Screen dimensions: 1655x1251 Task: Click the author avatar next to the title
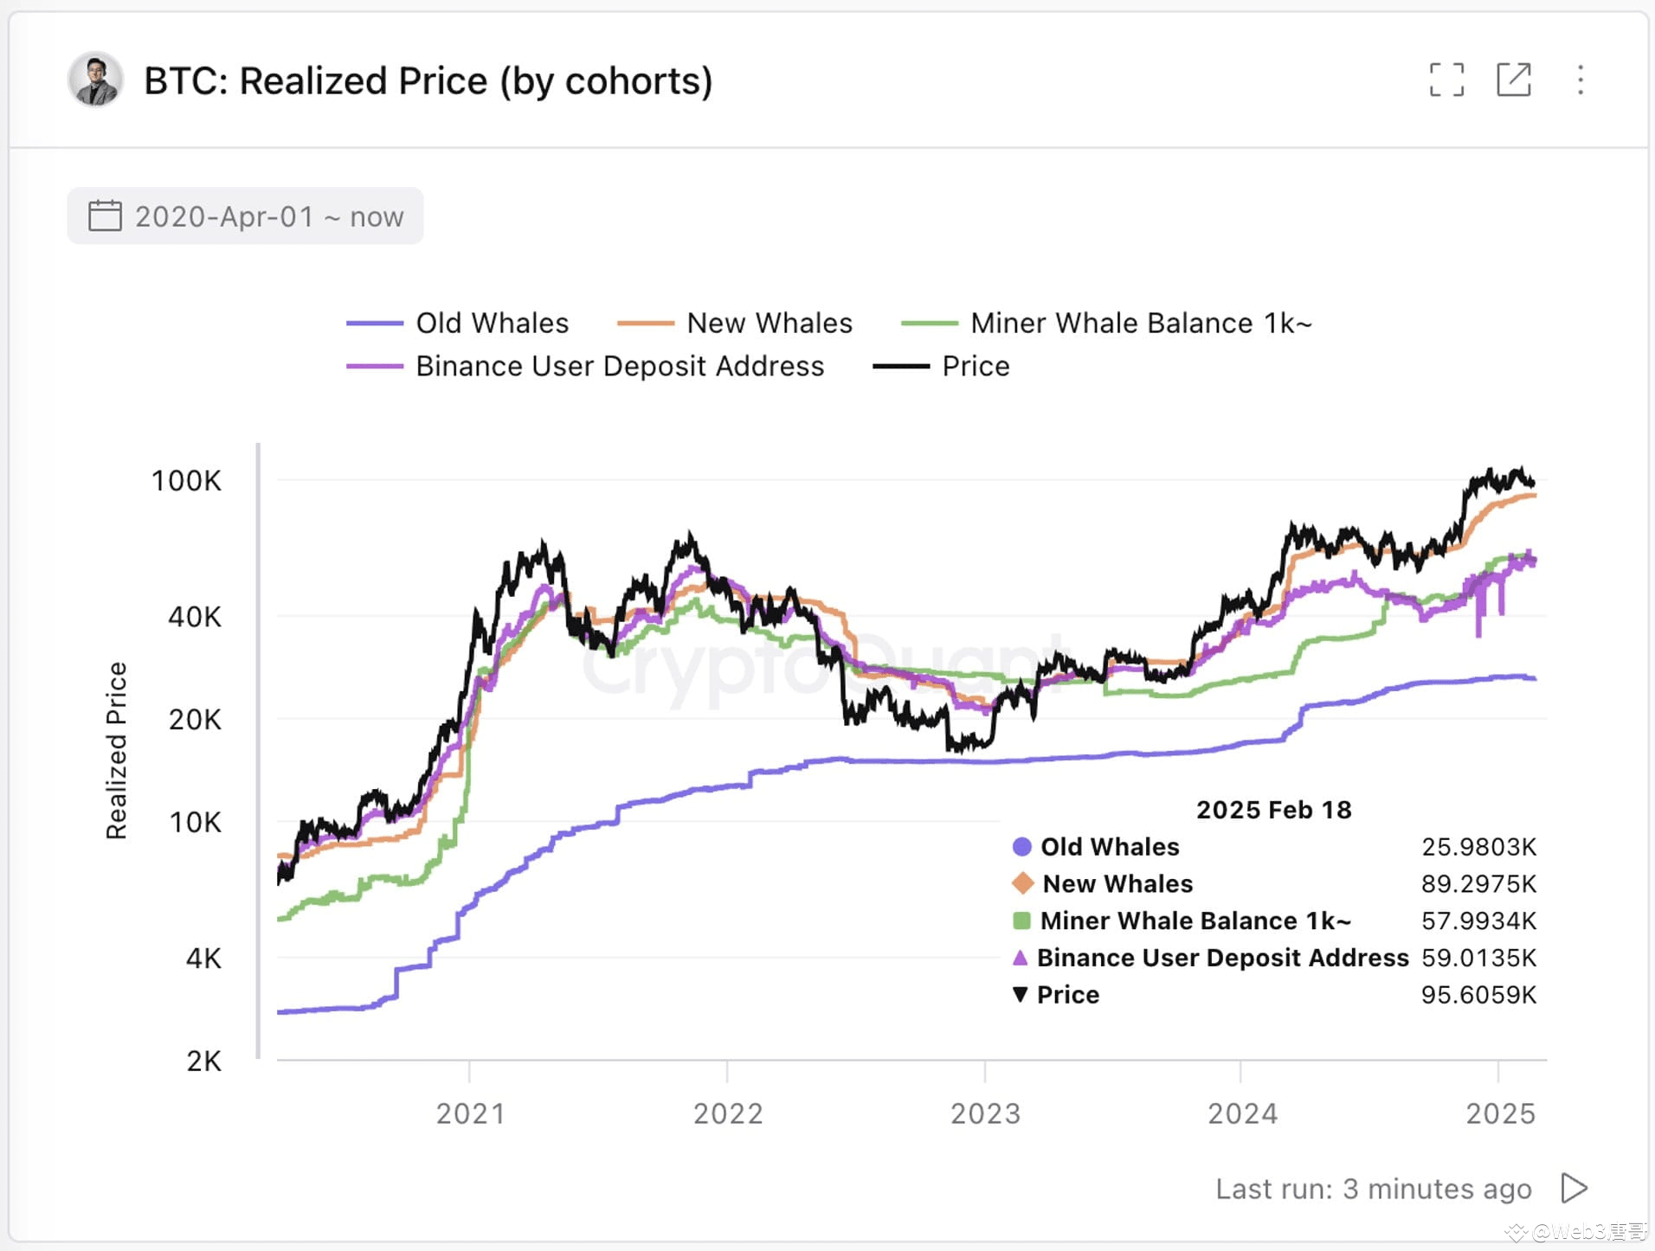pyautogui.click(x=95, y=80)
